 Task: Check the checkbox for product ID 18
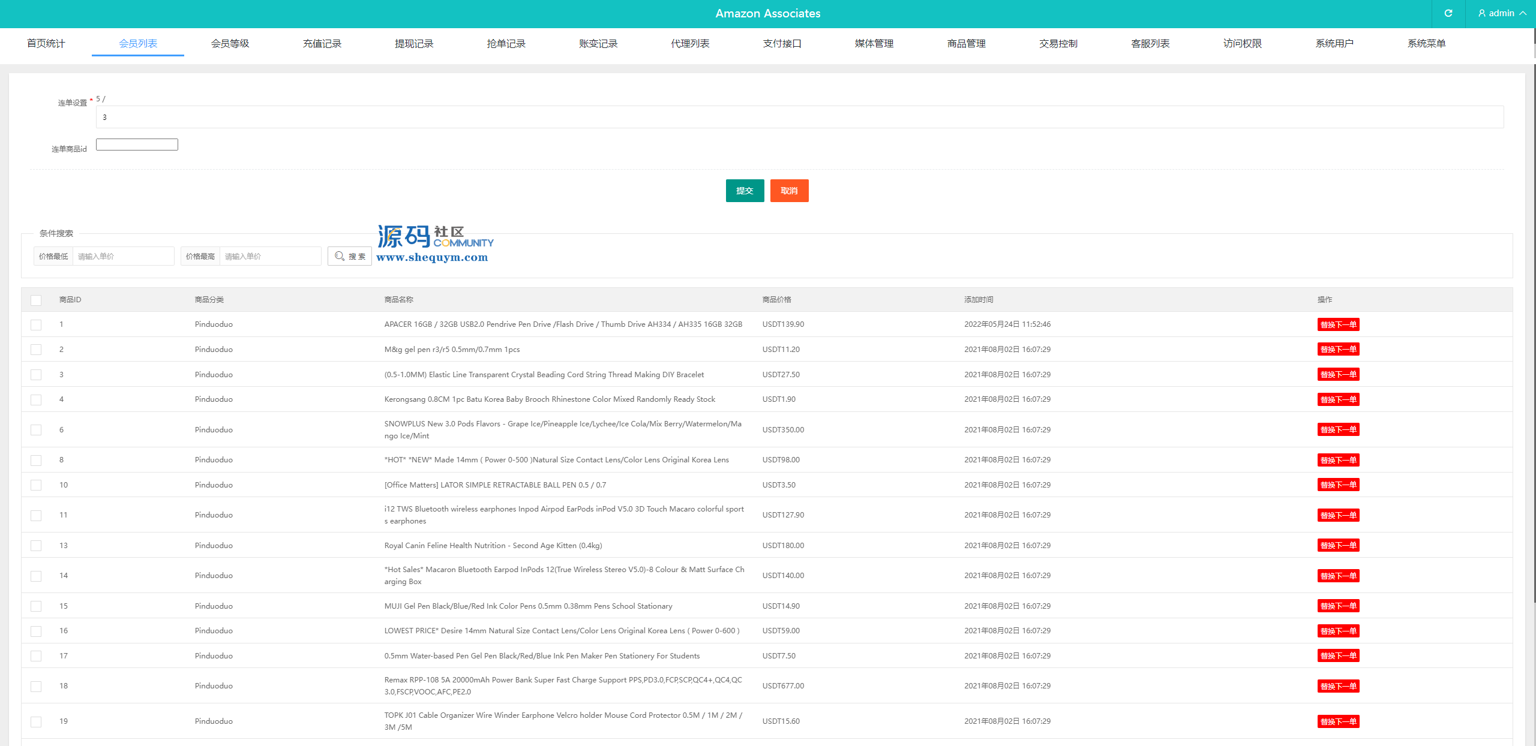36,686
